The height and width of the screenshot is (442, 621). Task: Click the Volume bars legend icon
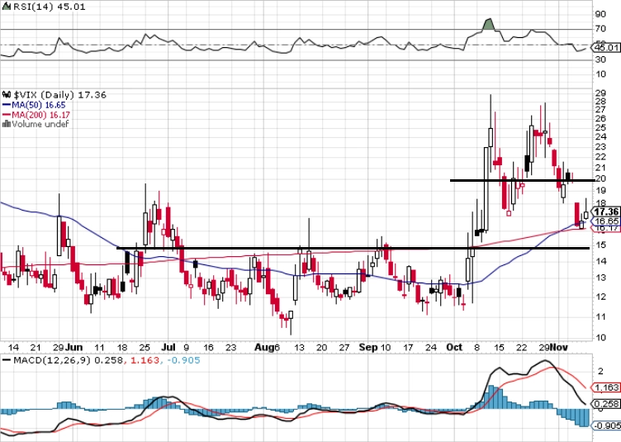point(7,124)
